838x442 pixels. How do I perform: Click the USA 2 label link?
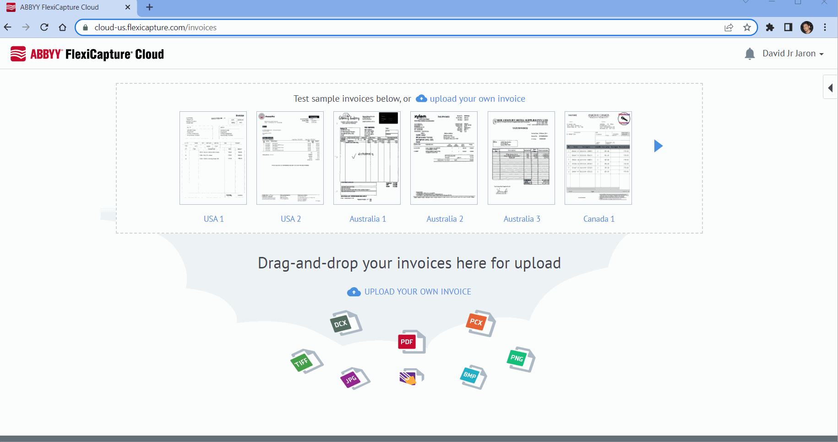pos(291,219)
